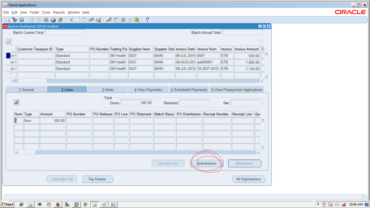Open the Folder menu
370x208 pixels.
pos(34,13)
